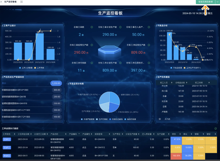Click the info icon next to 在制工单延期生产数
The height and width of the screenshot is (161, 220).
pos(92,45)
